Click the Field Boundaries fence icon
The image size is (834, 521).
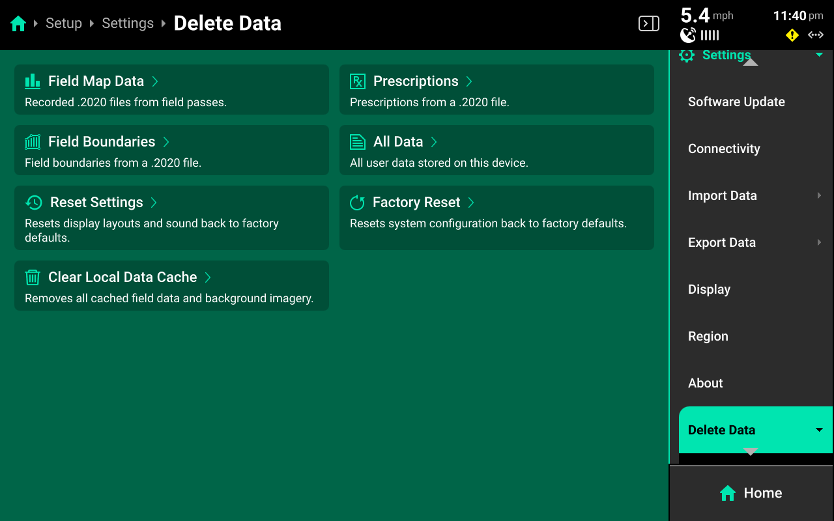pos(33,142)
